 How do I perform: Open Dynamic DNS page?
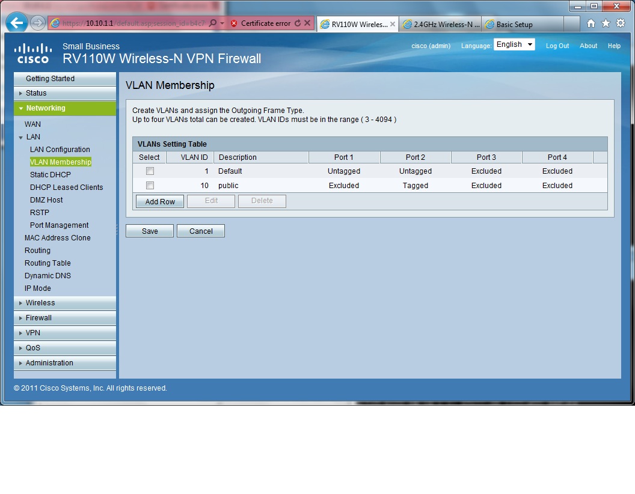48,275
